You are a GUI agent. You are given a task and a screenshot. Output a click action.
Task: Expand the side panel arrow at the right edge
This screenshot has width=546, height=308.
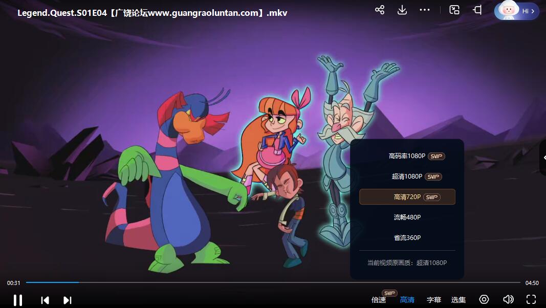tap(543, 158)
